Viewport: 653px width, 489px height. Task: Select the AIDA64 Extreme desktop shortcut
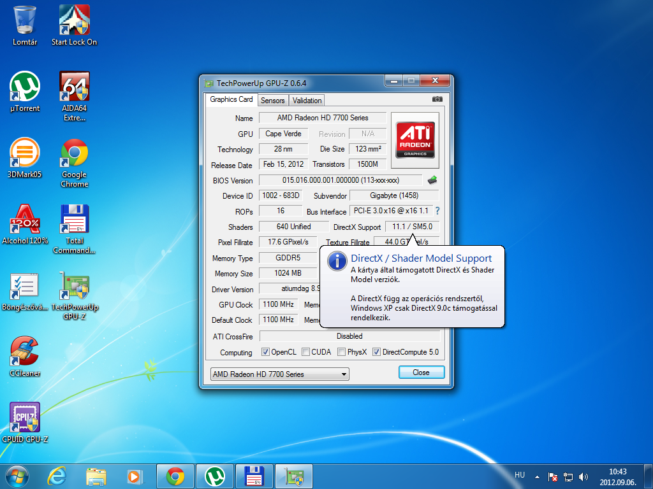74,97
